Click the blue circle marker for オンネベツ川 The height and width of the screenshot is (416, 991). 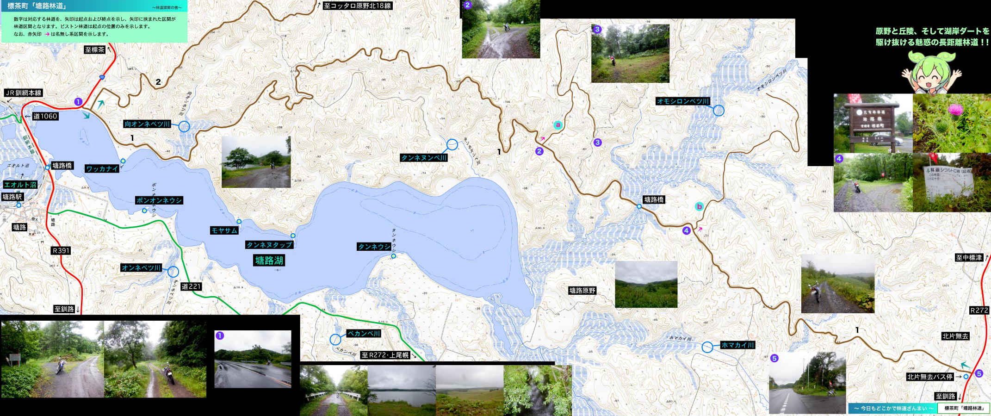click(x=173, y=271)
